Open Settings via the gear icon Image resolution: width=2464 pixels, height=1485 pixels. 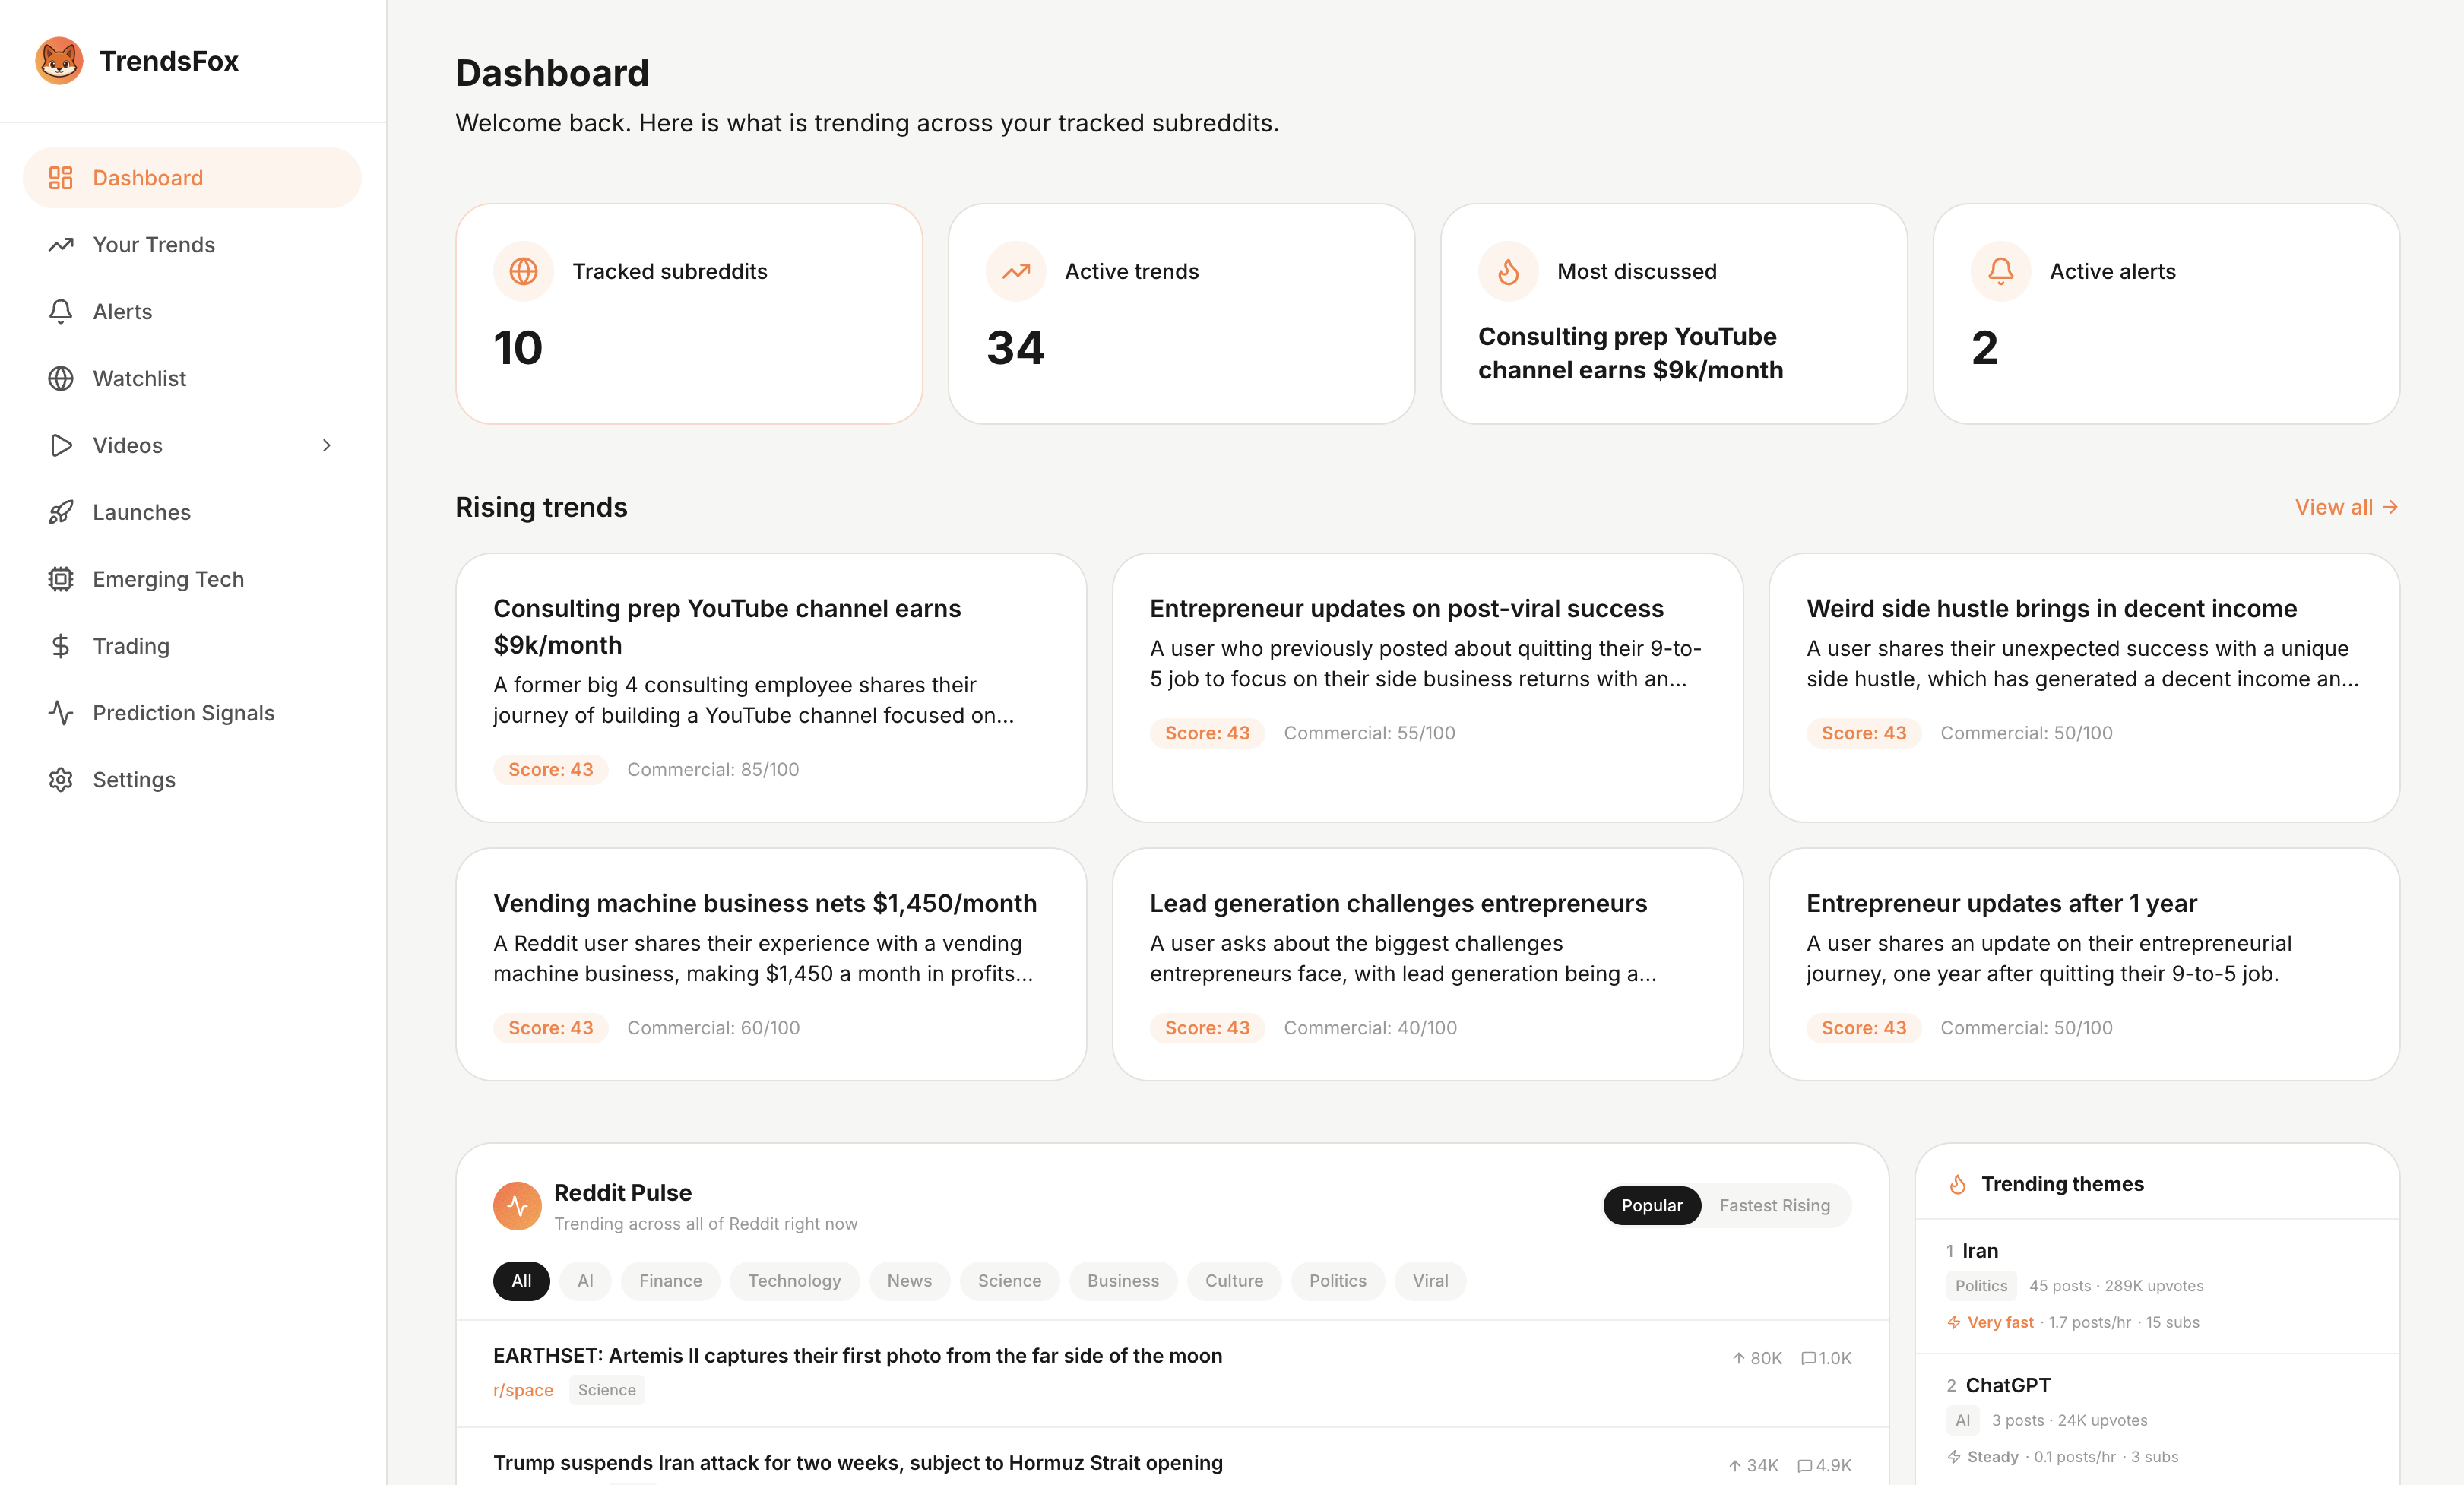pyautogui.click(x=61, y=780)
